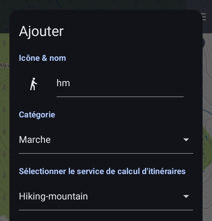Screen dimensions: 212x221
Task: Click the "Ajouter" dialog title
Action: pyautogui.click(x=41, y=31)
